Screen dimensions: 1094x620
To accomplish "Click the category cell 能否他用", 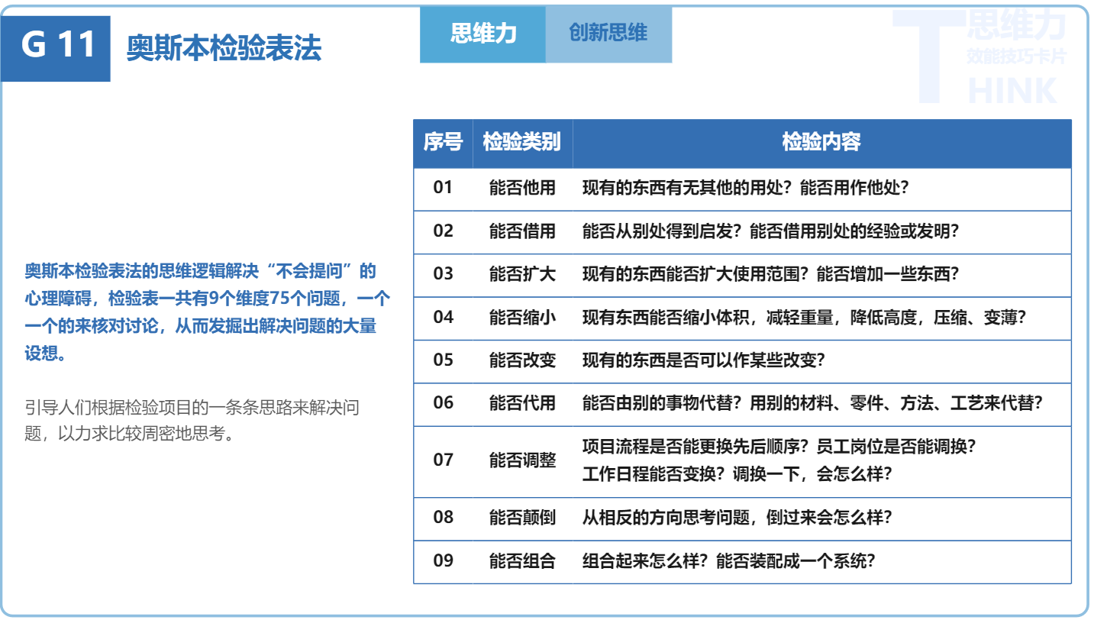I will click(522, 188).
